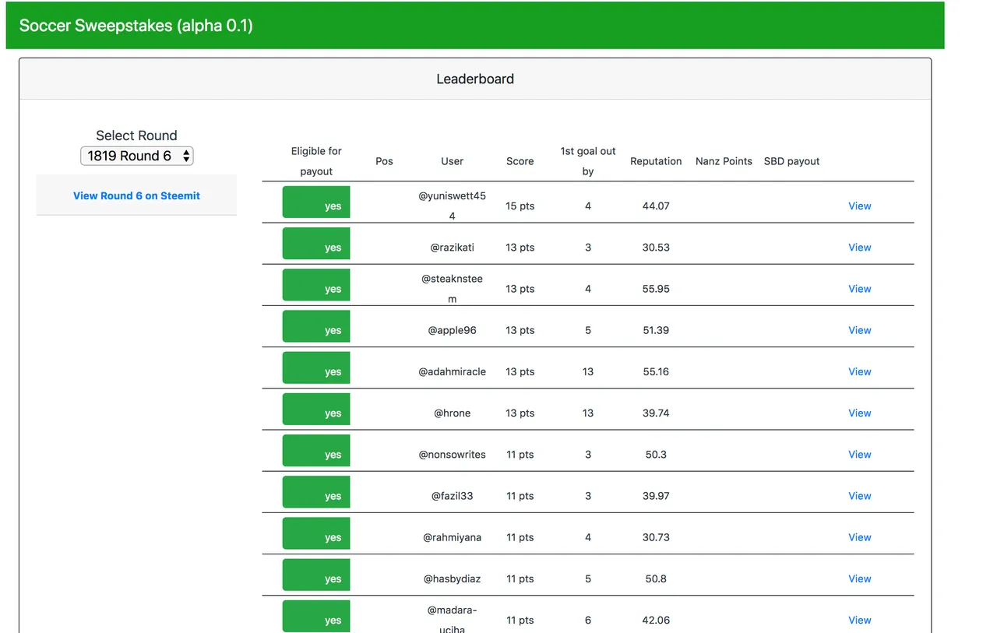Click green yes badge for @yuniswett454
Image resolution: width=997 pixels, height=633 pixels.
316,202
